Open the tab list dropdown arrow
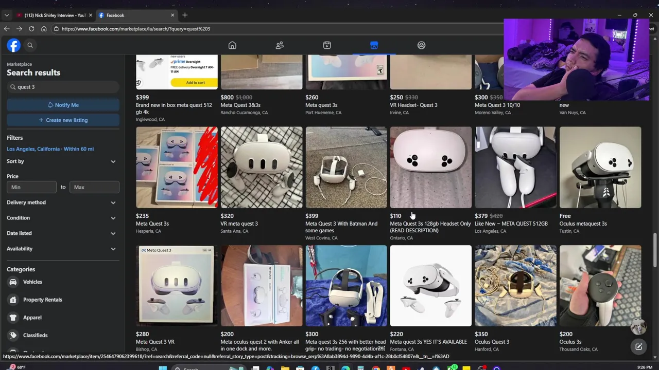659x370 pixels. [x=6, y=15]
